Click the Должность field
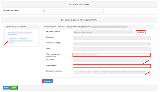Image resolution: width=160 pixels, height=92 pixels. (x=112, y=38)
